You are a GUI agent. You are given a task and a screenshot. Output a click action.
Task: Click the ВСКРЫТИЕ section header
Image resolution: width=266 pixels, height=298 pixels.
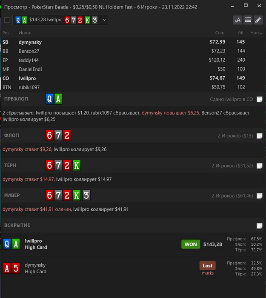[x=17, y=225]
